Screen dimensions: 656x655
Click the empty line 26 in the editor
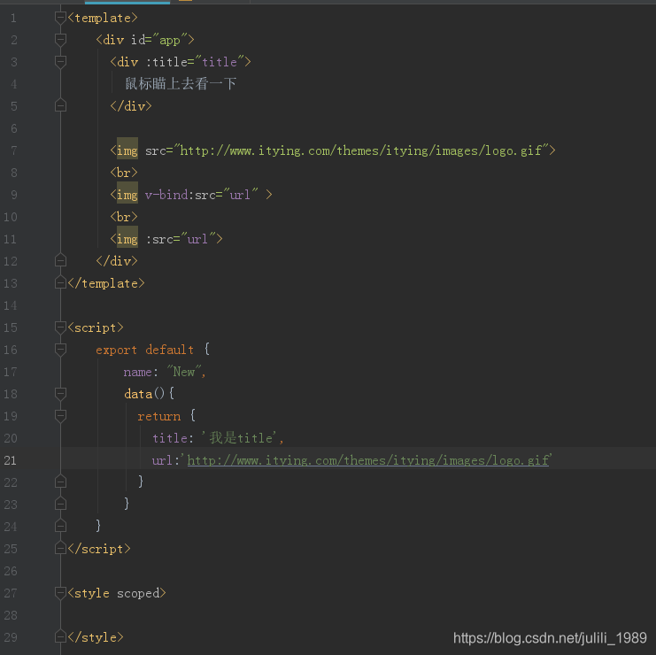(359, 571)
